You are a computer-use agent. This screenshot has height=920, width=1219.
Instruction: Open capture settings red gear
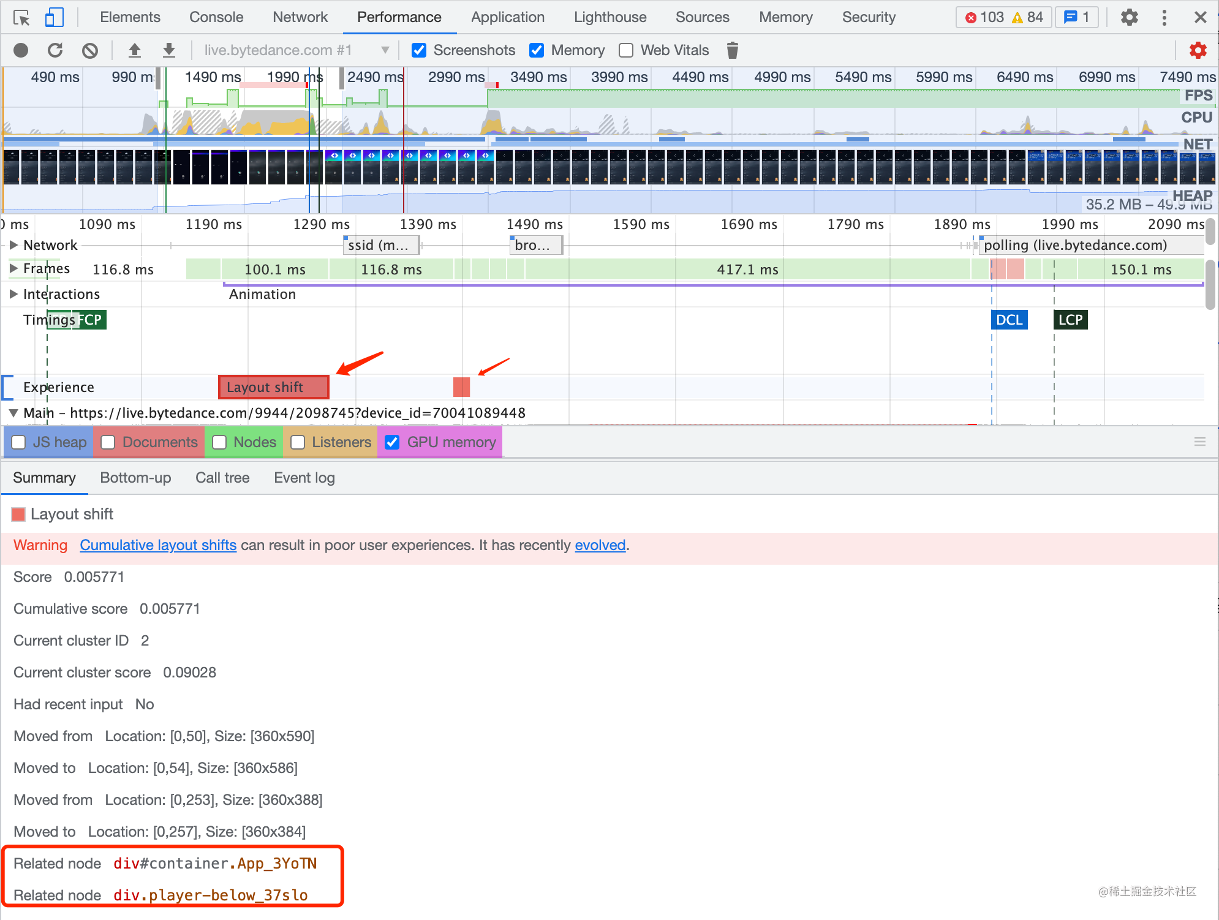[x=1198, y=50]
